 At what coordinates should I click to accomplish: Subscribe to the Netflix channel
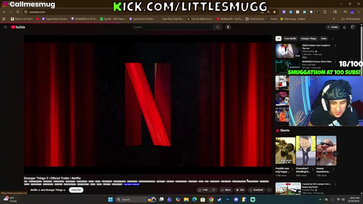coord(76,190)
